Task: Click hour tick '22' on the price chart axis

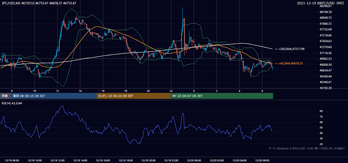Action: [x=171, y=91]
